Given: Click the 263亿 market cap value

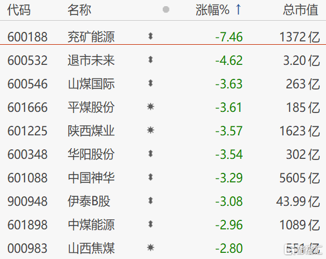Looking at the screenshot, I should (303, 84).
